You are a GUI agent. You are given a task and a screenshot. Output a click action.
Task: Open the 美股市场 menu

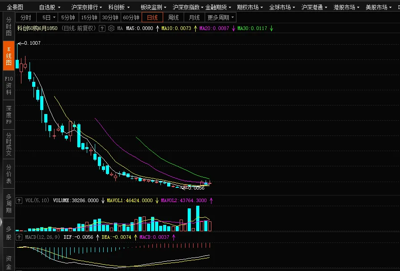[x=379, y=7]
